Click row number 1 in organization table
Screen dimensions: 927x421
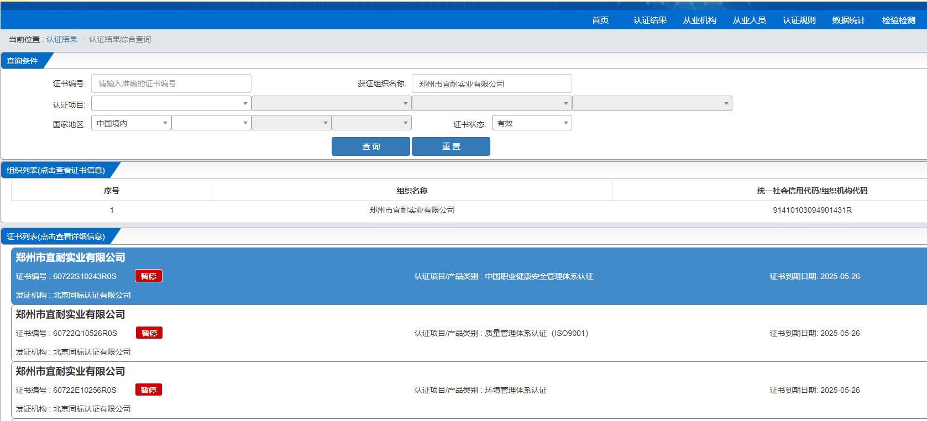pos(112,210)
